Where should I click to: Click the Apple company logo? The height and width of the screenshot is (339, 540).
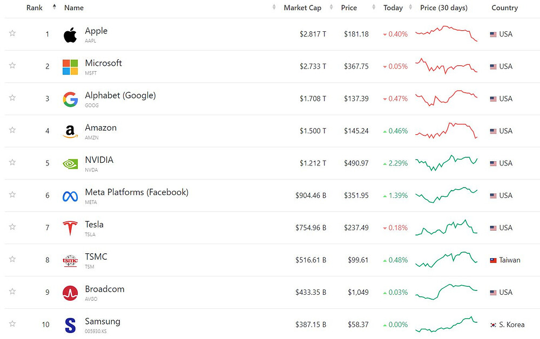pos(70,34)
